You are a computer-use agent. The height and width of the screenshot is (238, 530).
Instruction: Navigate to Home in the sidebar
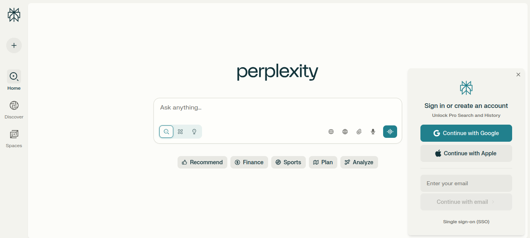point(14,80)
